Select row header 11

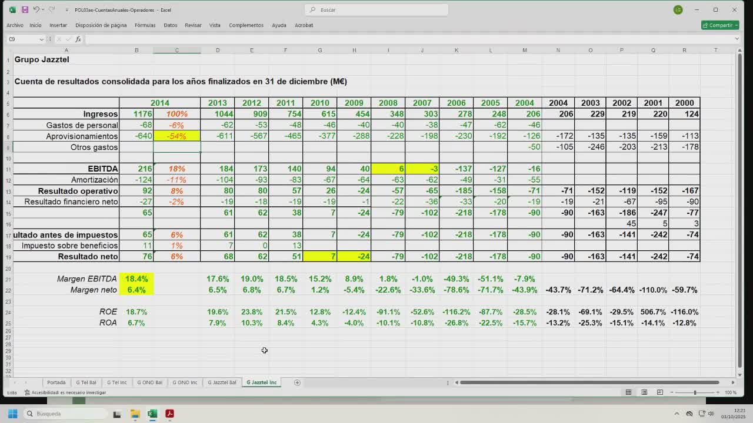click(x=9, y=169)
